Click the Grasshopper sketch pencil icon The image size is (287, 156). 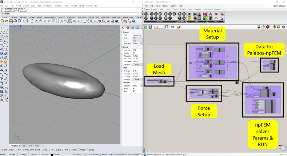point(179,27)
